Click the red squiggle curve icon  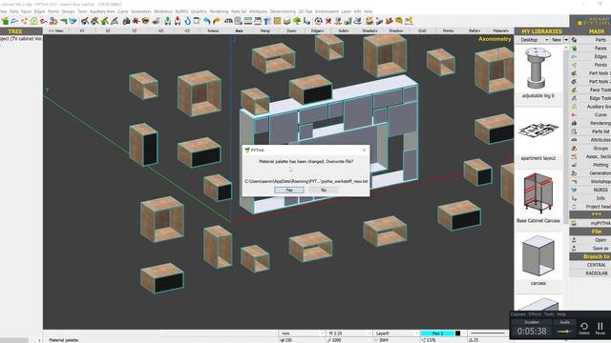coord(44,21)
